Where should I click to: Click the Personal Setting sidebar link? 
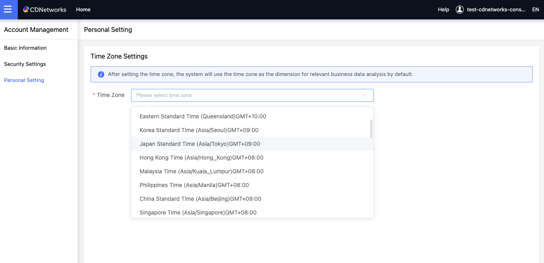[24, 80]
